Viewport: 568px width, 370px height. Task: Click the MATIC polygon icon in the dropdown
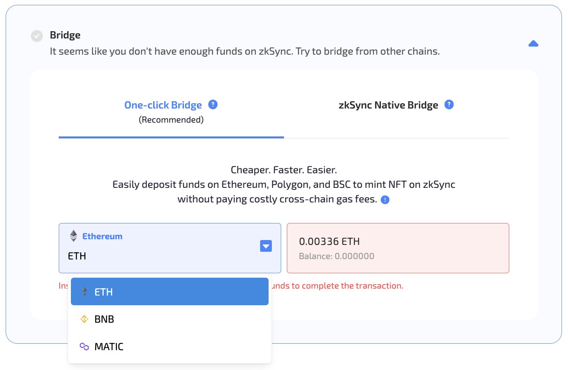click(84, 347)
